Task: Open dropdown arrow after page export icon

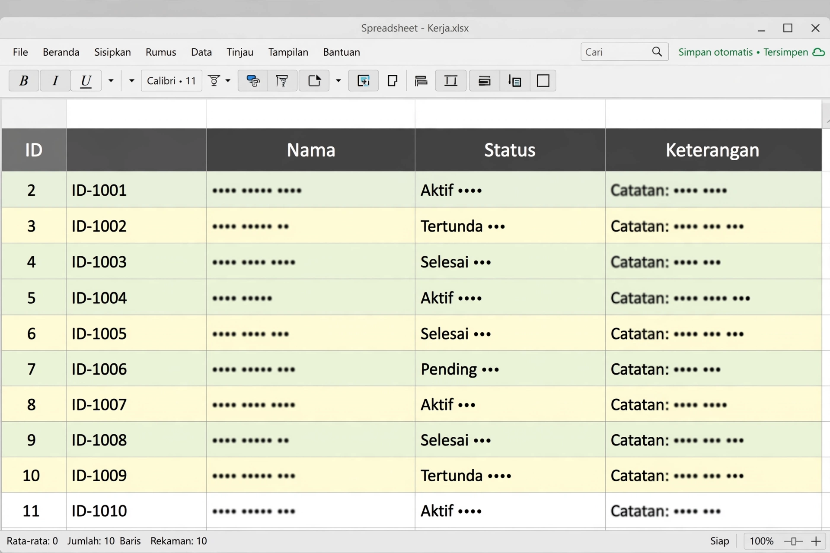Action: 338,81
